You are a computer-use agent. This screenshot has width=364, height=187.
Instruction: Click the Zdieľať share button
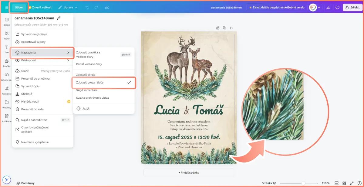(352, 8)
